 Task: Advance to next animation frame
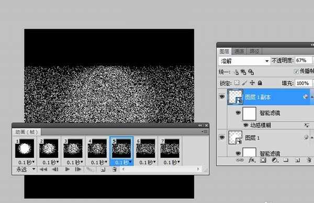coord(78,170)
